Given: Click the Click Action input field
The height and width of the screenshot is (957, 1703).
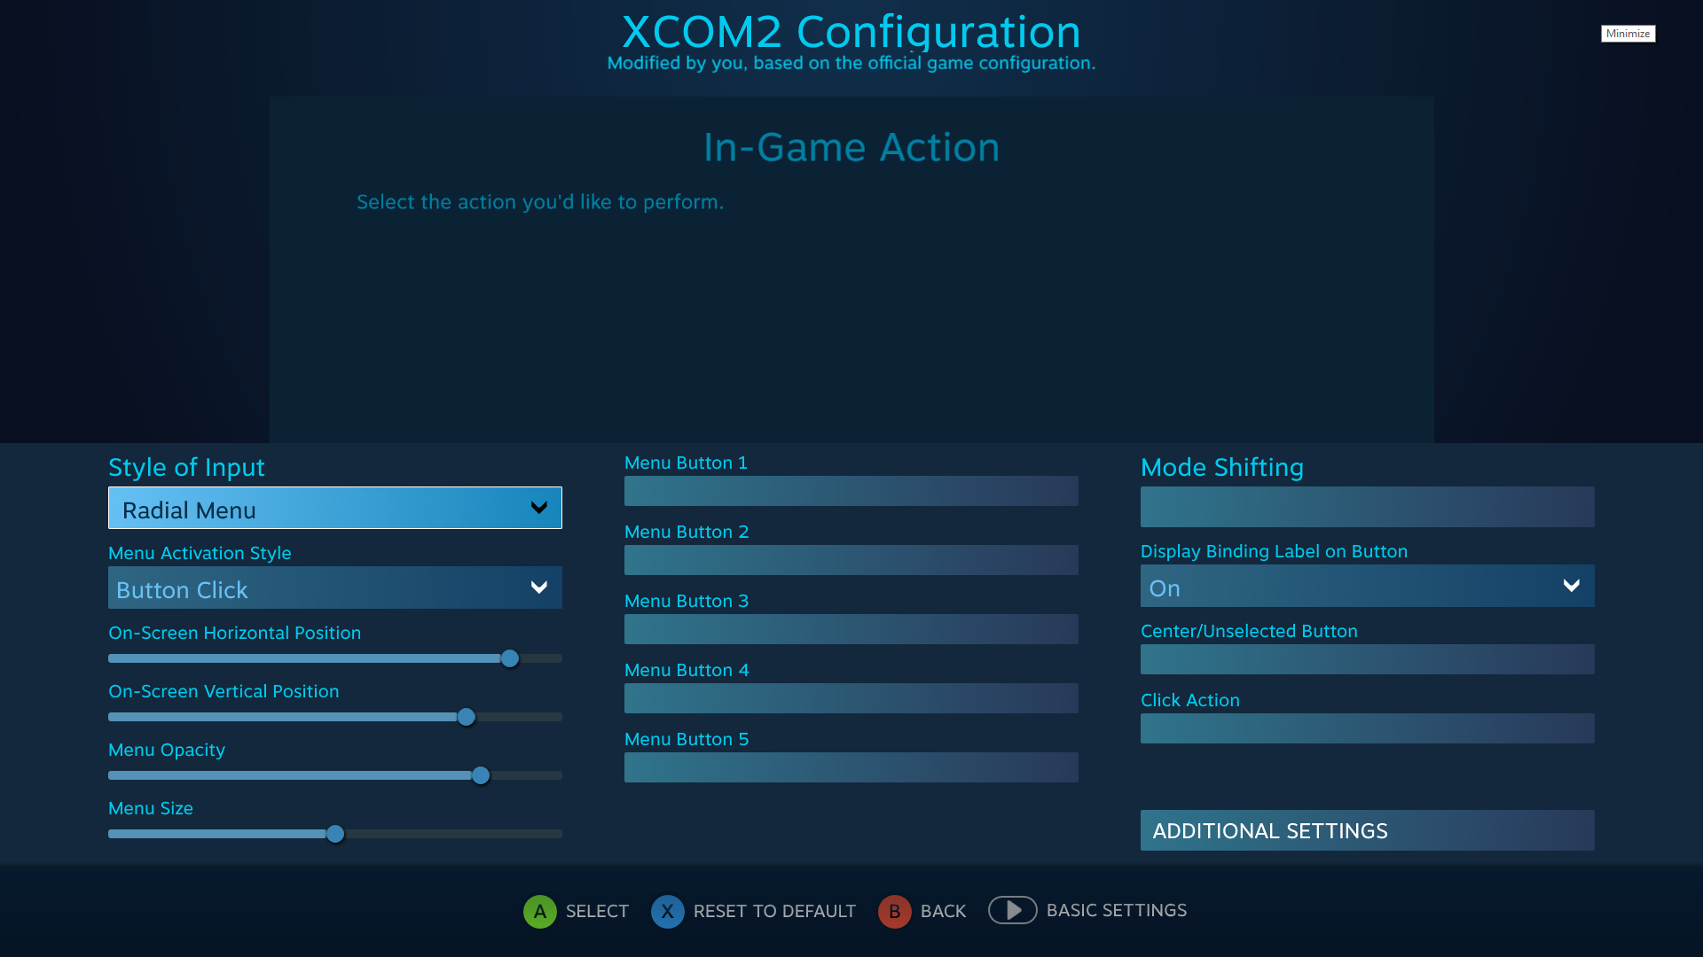Looking at the screenshot, I should point(1366,728).
